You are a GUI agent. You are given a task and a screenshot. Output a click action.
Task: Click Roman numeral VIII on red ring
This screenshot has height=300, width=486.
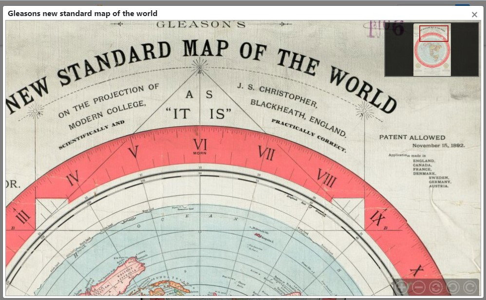327,178
